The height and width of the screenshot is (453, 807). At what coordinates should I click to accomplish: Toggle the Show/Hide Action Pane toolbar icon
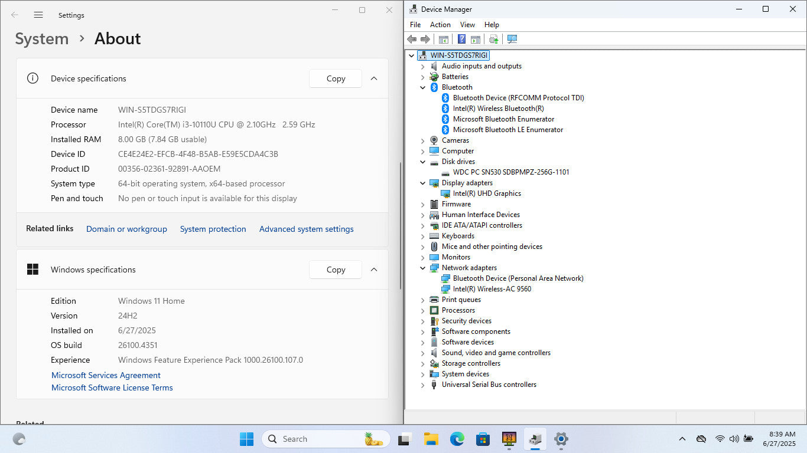point(476,39)
